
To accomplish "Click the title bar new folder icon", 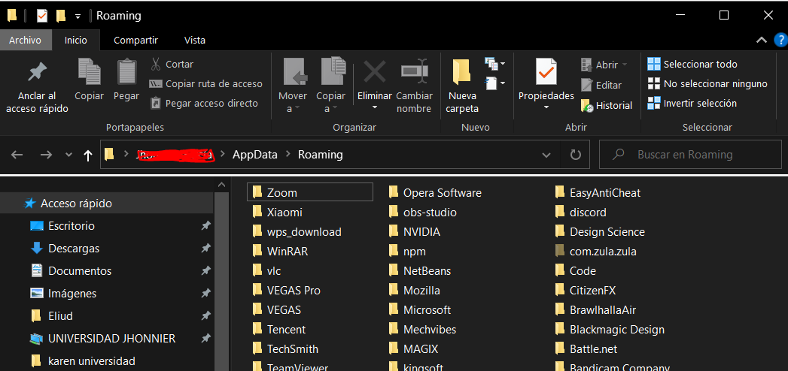I will [61, 16].
